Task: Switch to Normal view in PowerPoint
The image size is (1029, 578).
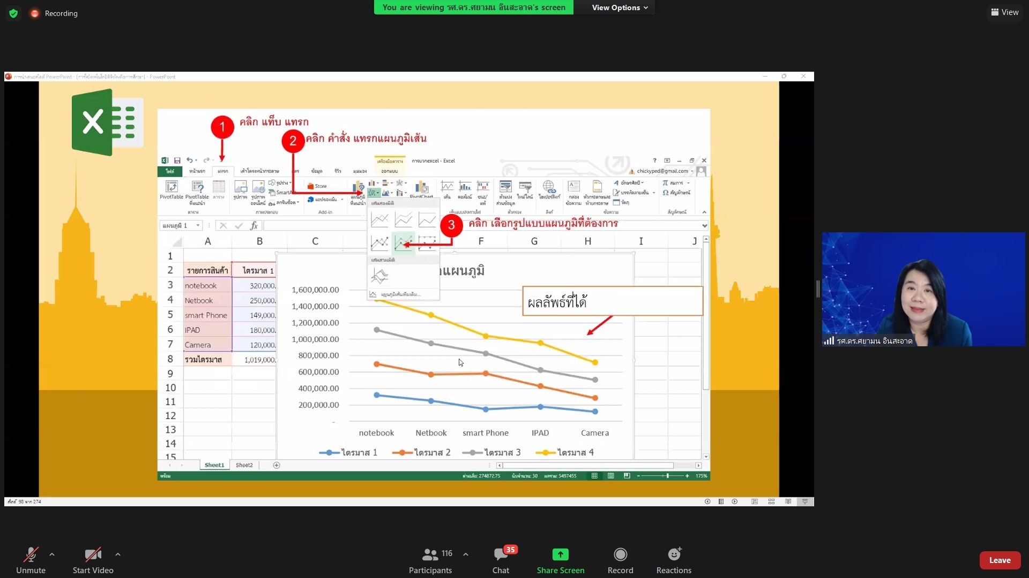Action: pyautogui.click(x=755, y=501)
